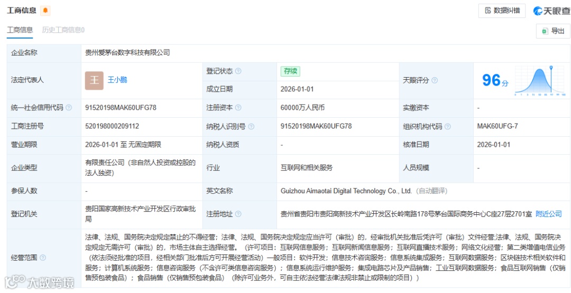
Task: Click help icon next to 注册地址
Action: coord(238,214)
